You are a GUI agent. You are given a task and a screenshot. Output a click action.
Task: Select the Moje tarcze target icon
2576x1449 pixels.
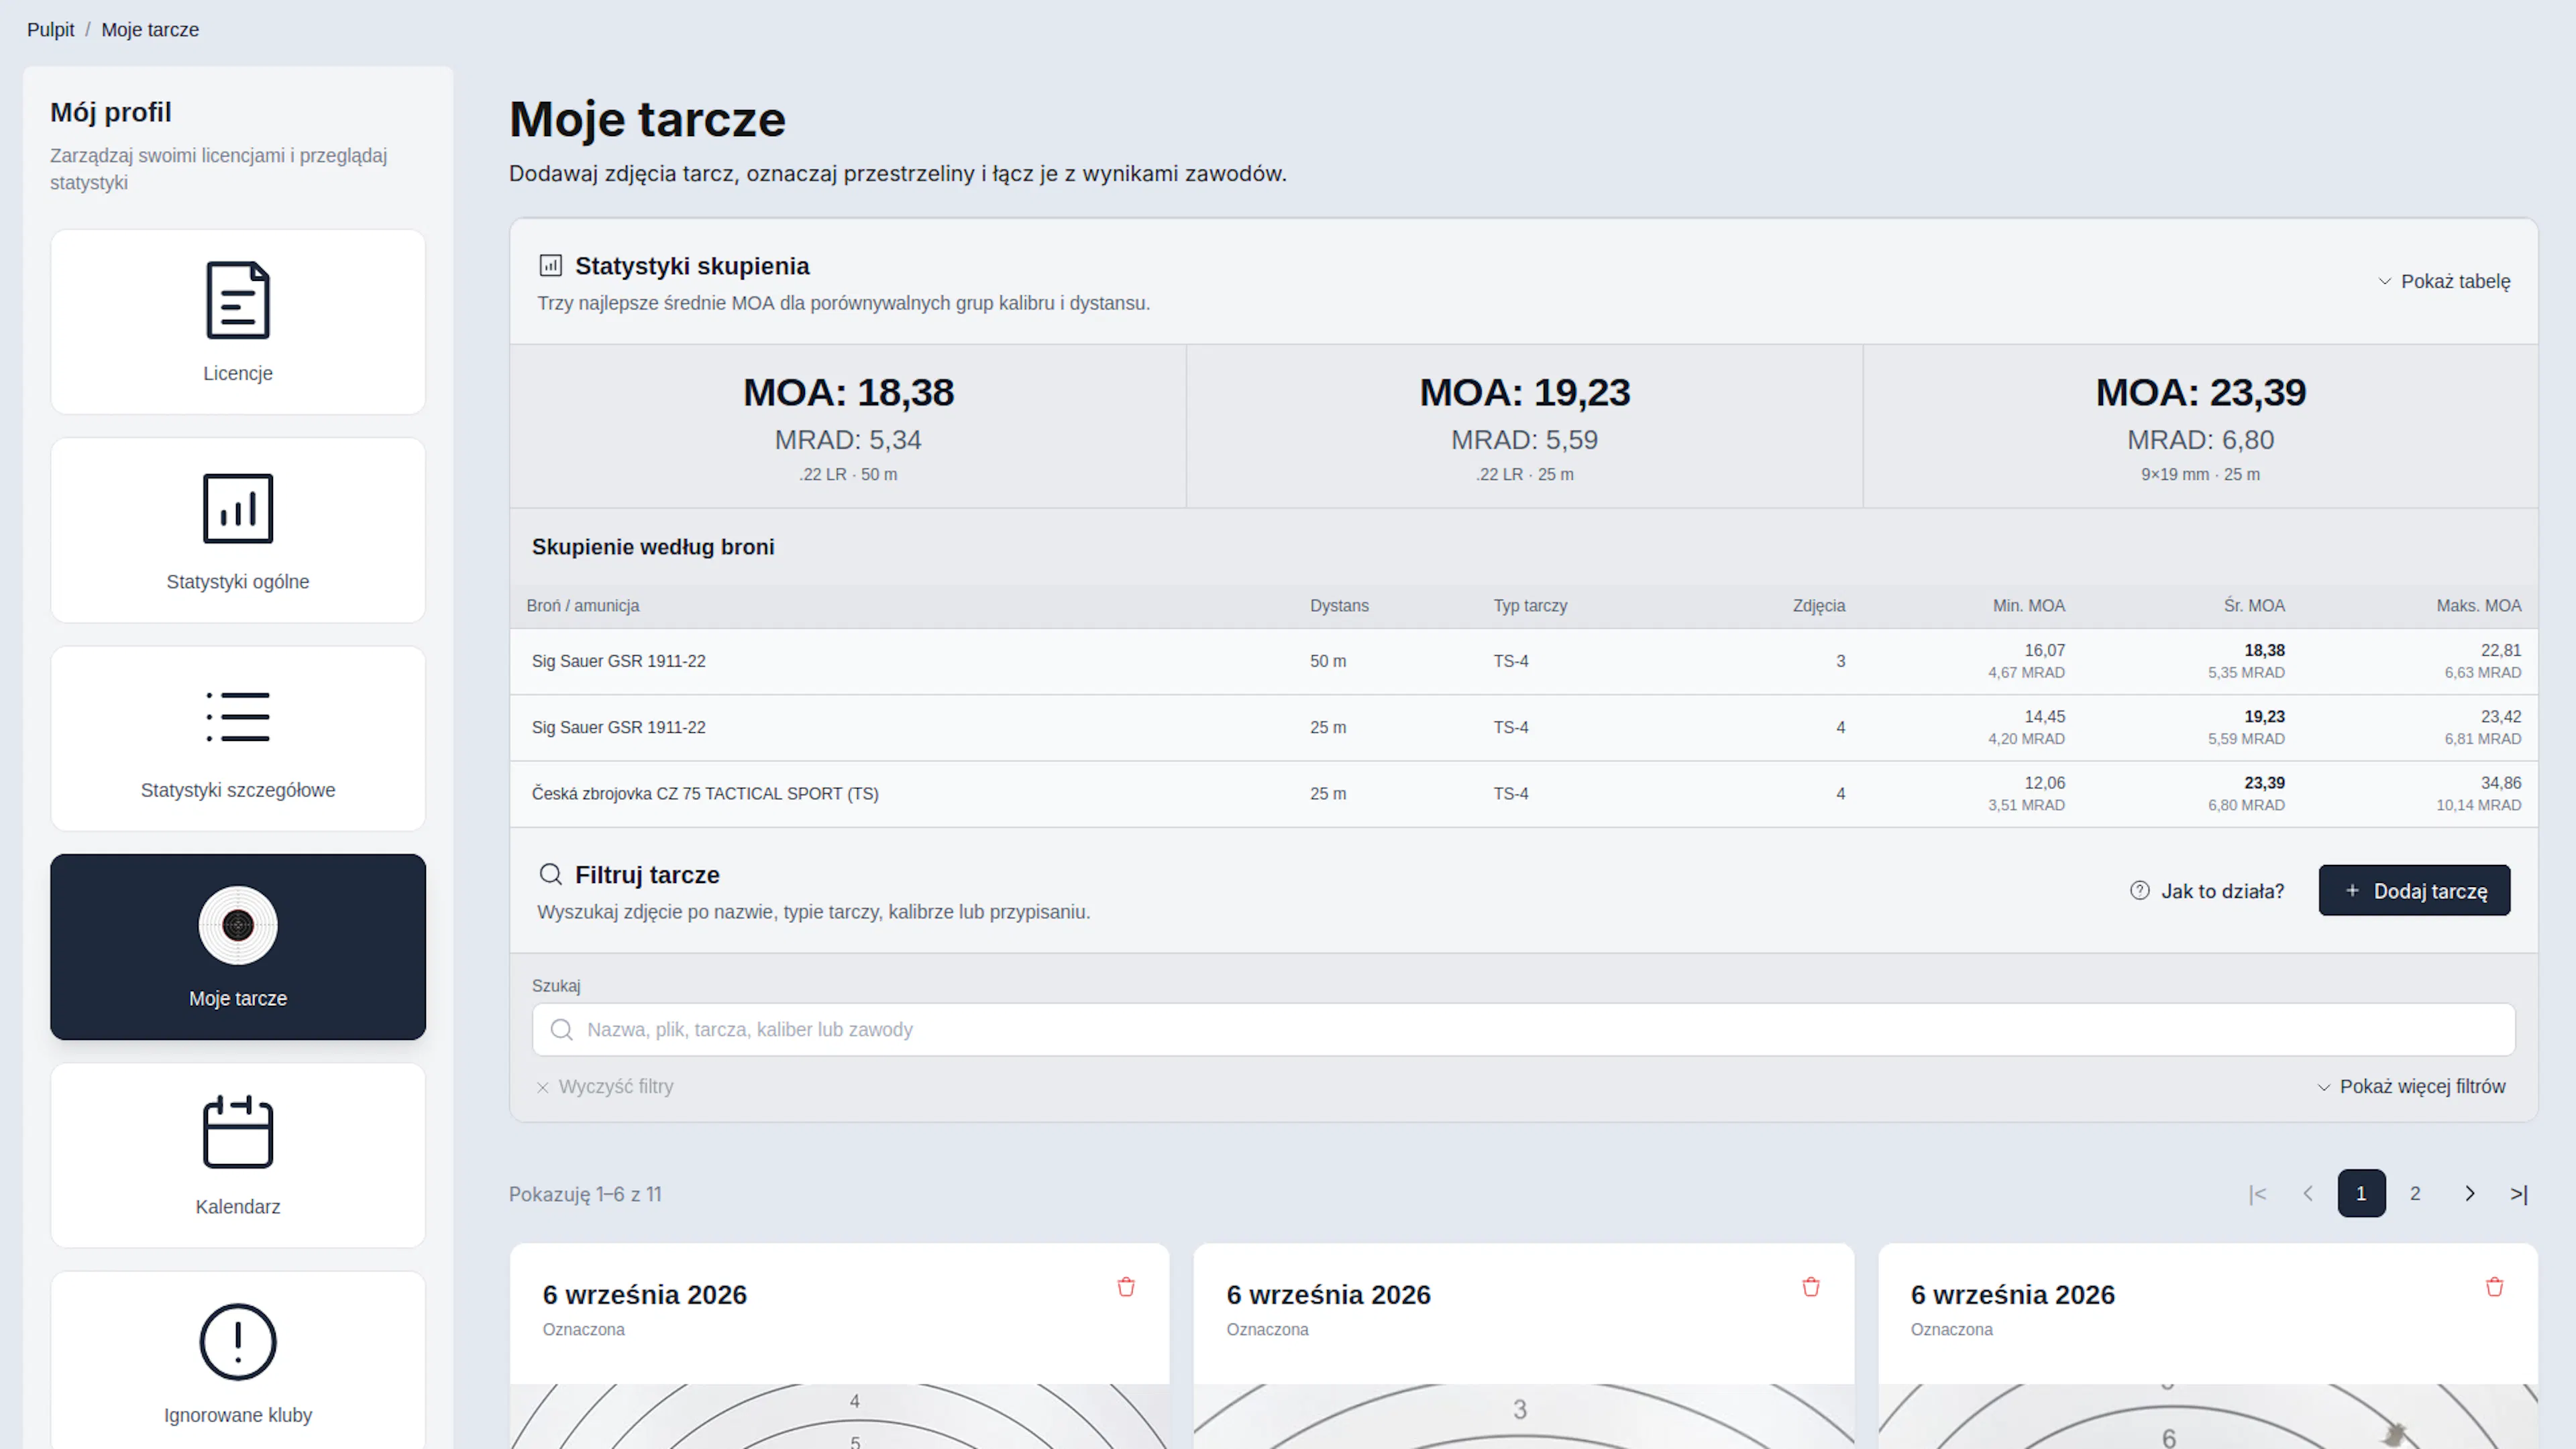tap(238, 925)
